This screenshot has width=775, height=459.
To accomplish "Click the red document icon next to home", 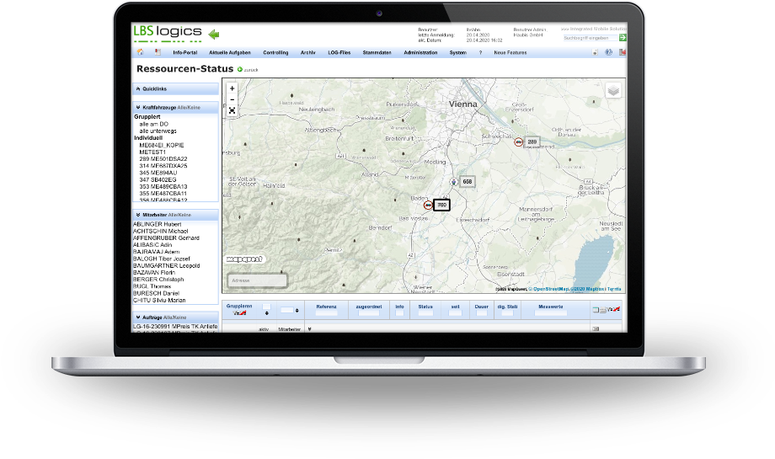I will pyautogui.click(x=158, y=52).
